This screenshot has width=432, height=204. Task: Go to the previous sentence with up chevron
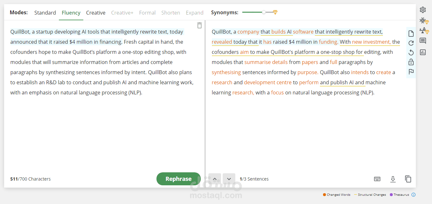click(215, 179)
